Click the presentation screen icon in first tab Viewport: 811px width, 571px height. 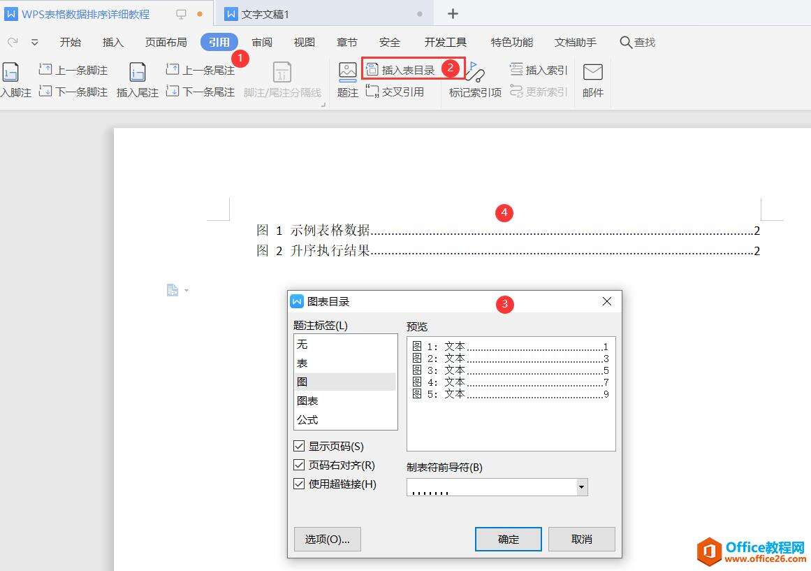pyautogui.click(x=181, y=14)
